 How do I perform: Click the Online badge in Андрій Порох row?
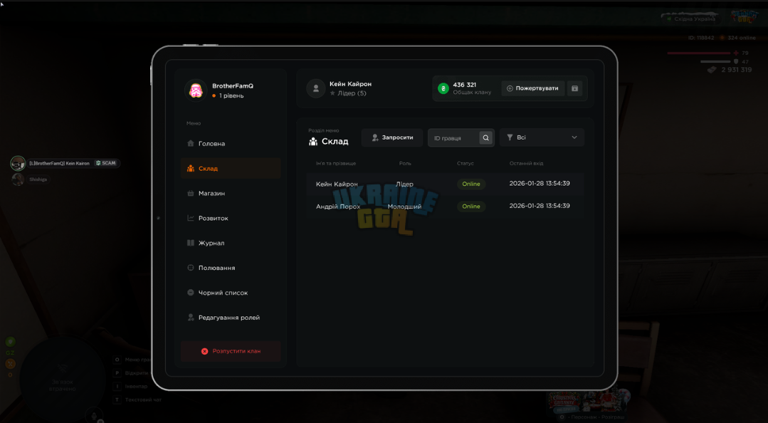pyautogui.click(x=471, y=207)
